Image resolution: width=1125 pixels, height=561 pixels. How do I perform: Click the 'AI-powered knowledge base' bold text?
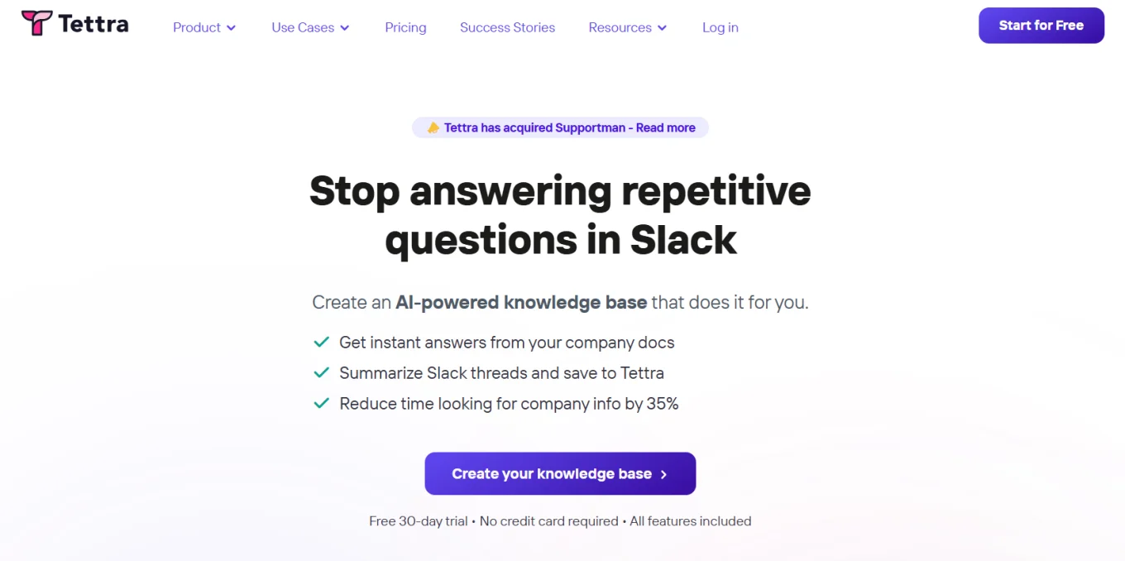(521, 302)
